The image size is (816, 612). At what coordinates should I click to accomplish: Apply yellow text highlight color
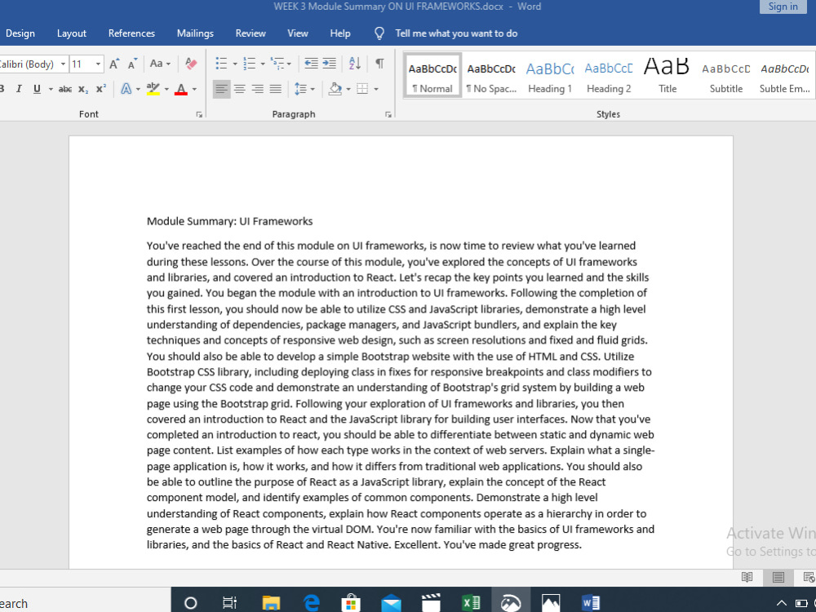153,89
